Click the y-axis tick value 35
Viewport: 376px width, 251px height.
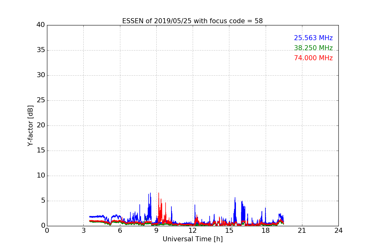coord(41,50)
